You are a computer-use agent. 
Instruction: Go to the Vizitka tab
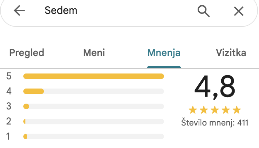coord(231,53)
